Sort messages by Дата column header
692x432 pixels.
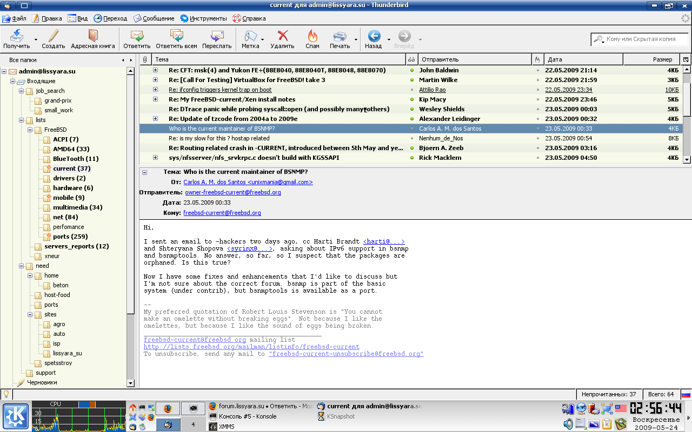tap(583, 59)
